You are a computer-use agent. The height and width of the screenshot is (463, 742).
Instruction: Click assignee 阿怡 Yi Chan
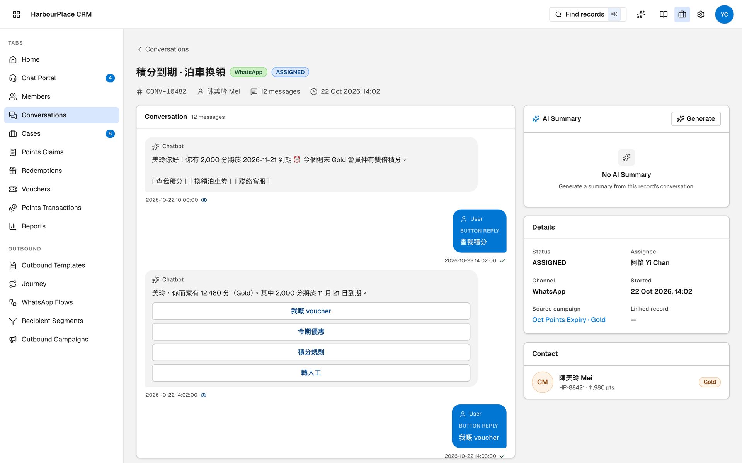[x=650, y=263]
